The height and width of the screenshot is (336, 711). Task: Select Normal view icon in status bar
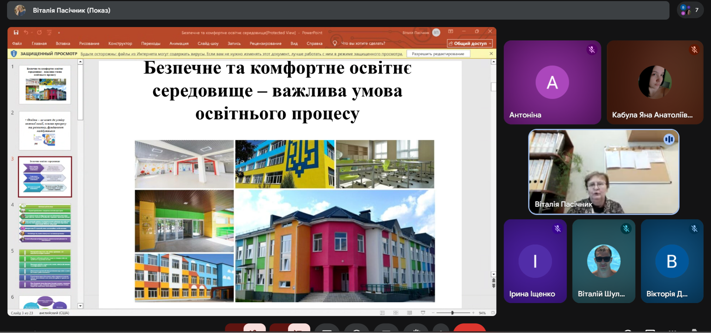pyautogui.click(x=382, y=313)
